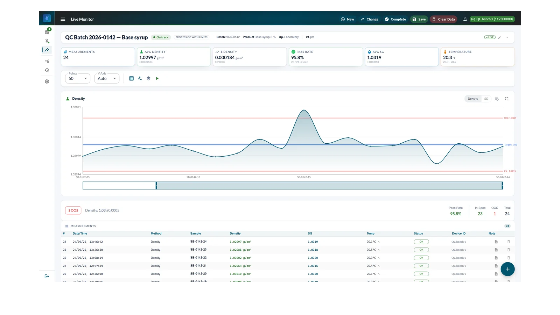The height and width of the screenshot is (315, 560).
Task: Toggle the table grid view icon
Action: click(132, 79)
